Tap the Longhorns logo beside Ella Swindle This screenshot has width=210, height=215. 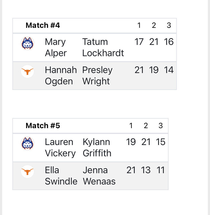pos(28,171)
